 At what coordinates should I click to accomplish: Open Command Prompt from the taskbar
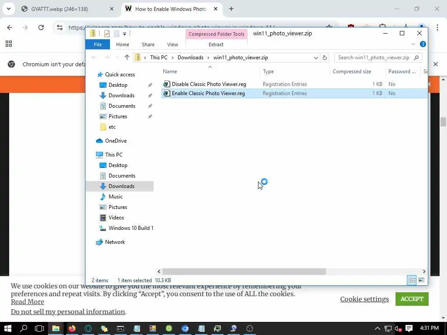120,328
